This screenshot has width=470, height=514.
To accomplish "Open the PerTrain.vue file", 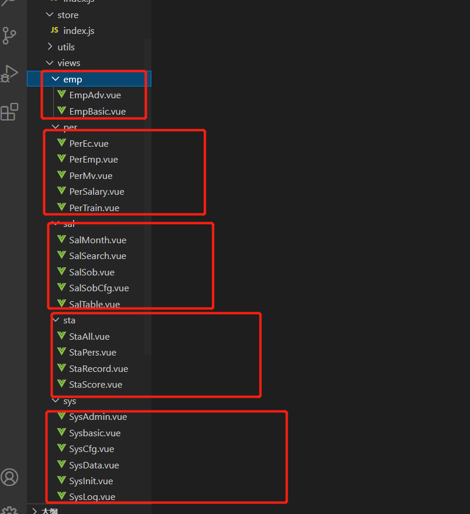I will tap(94, 208).
